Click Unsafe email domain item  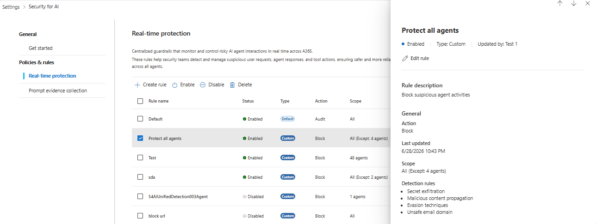(x=430, y=212)
